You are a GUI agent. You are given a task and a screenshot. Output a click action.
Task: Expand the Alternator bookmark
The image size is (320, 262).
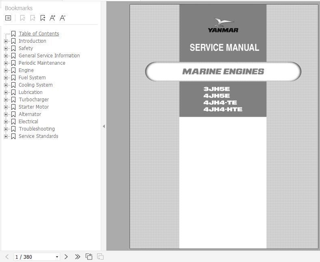(x=6, y=115)
